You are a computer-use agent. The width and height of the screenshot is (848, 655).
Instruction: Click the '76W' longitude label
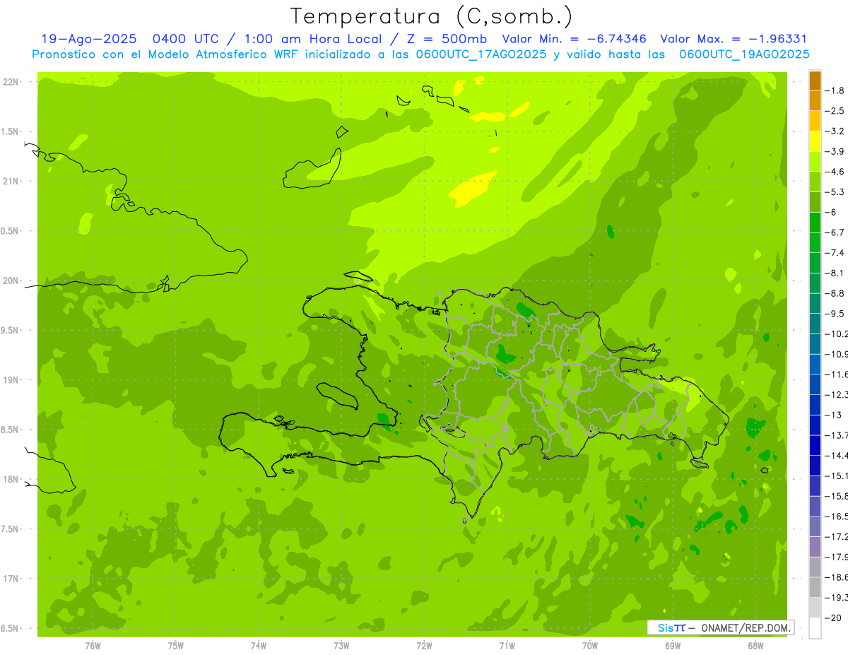[x=93, y=646]
